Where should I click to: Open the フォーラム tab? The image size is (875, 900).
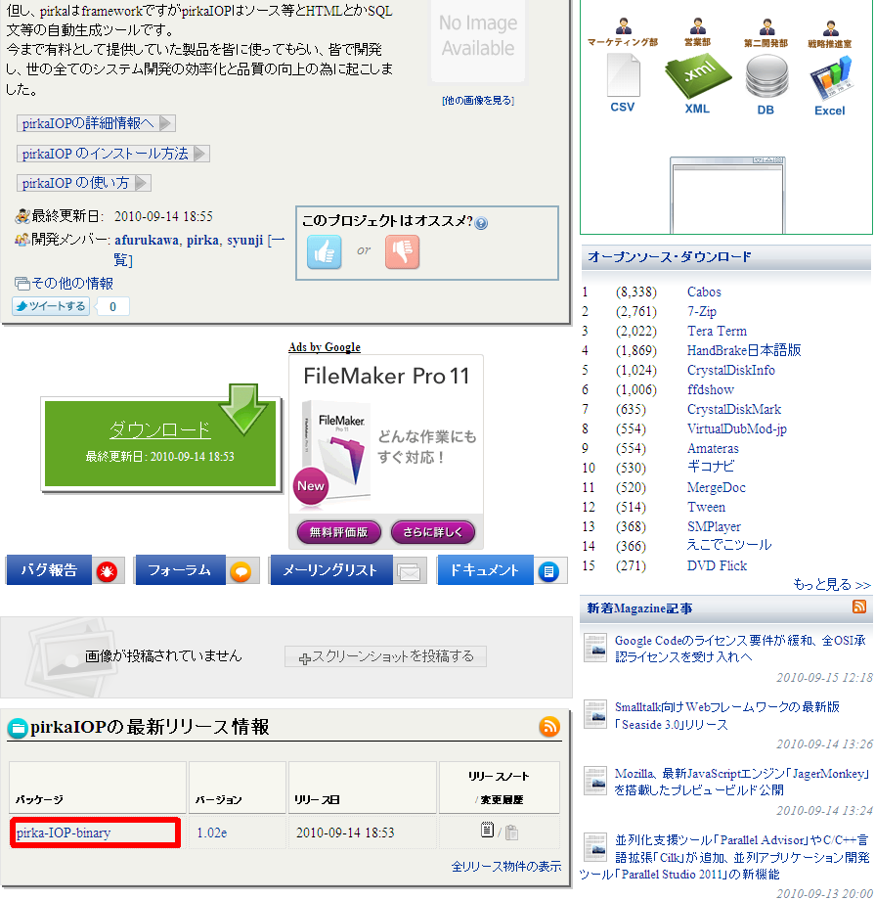tap(196, 570)
